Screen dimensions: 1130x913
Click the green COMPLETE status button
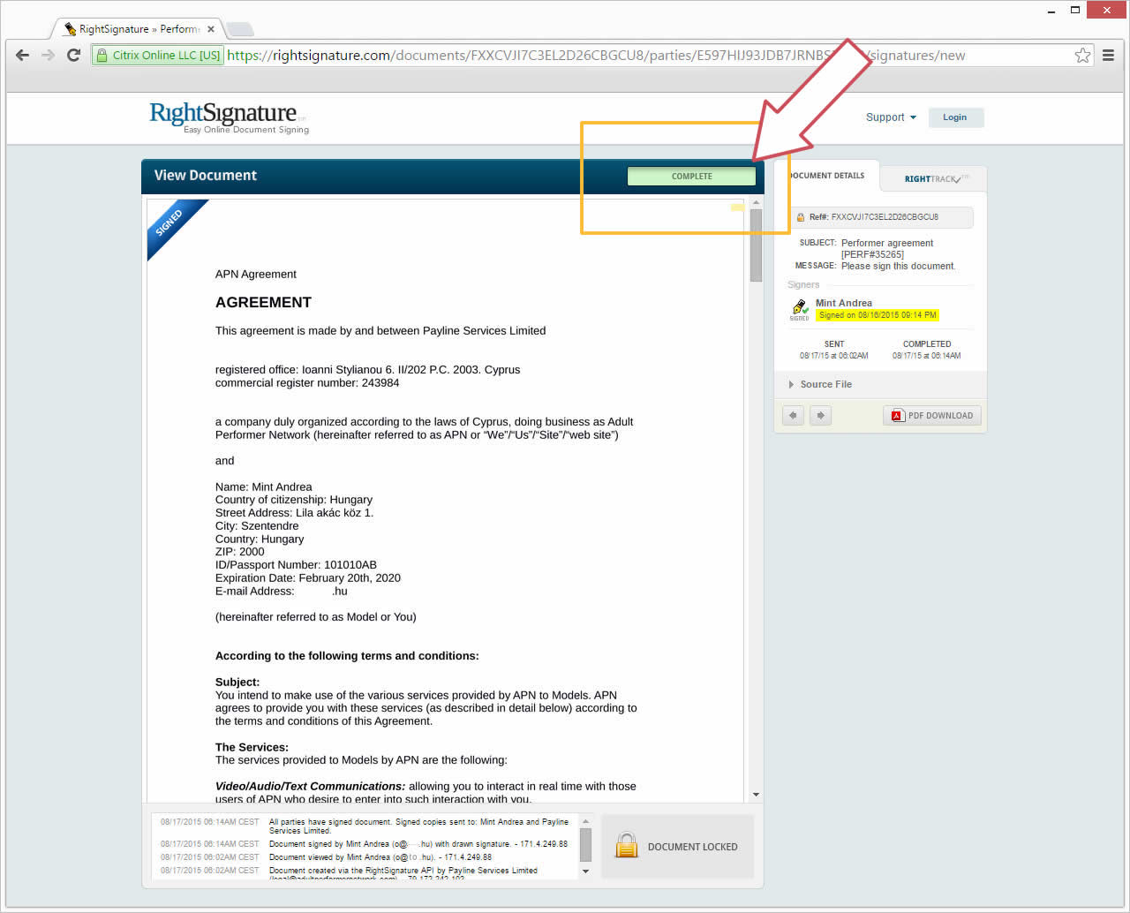pyautogui.click(x=691, y=177)
